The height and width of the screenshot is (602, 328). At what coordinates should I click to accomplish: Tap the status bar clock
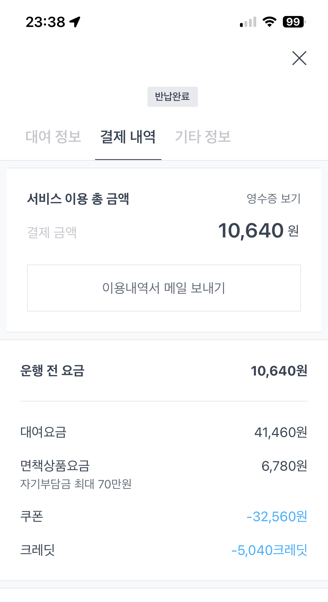45,22
